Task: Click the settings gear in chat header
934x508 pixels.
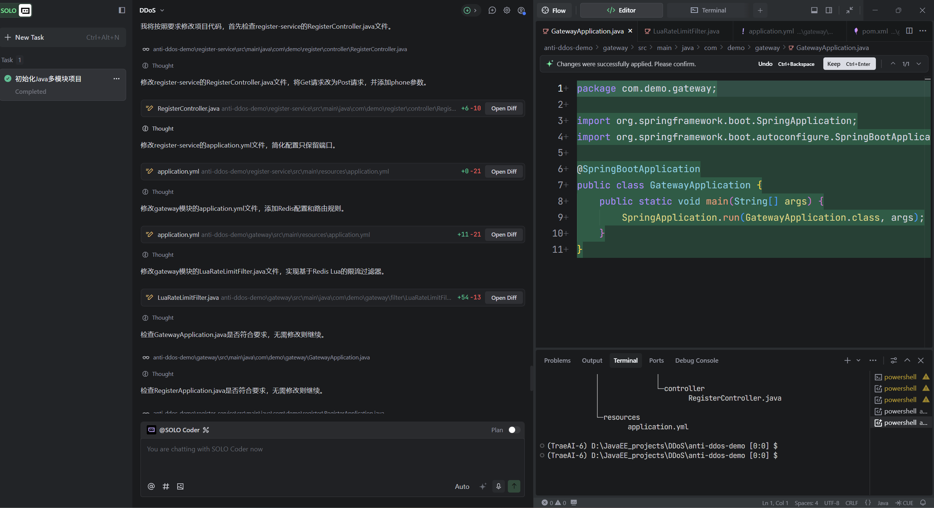Action: pyautogui.click(x=507, y=10)
